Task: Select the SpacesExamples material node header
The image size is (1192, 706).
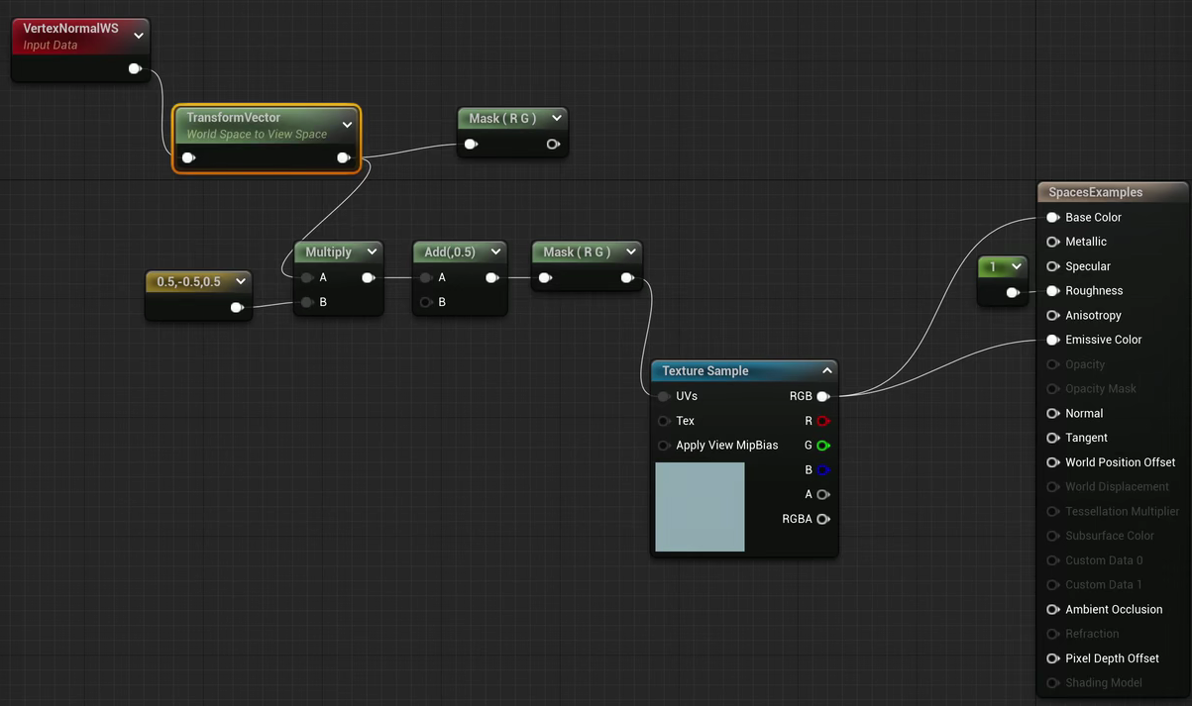Action: pyautogui.click(x=1112, y=192)
